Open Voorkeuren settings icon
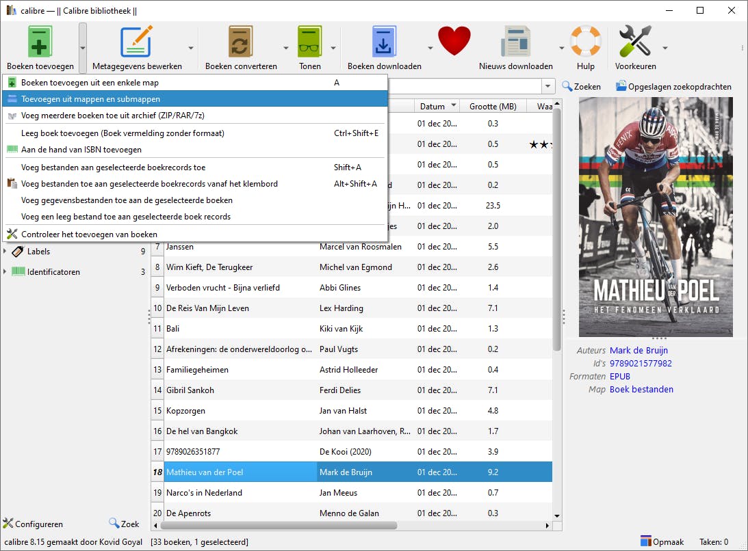Viewport: 748px width, 551px height. (x=635, y=42)
